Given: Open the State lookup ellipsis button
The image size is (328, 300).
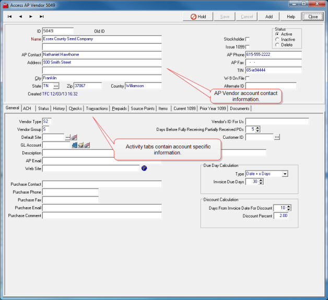Looking at the screenshot, I should point(56,86).
